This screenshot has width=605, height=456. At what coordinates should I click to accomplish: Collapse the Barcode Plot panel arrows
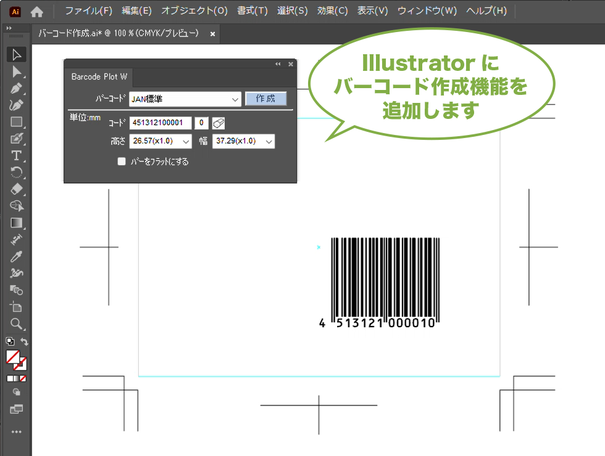[x=278, y=64]
